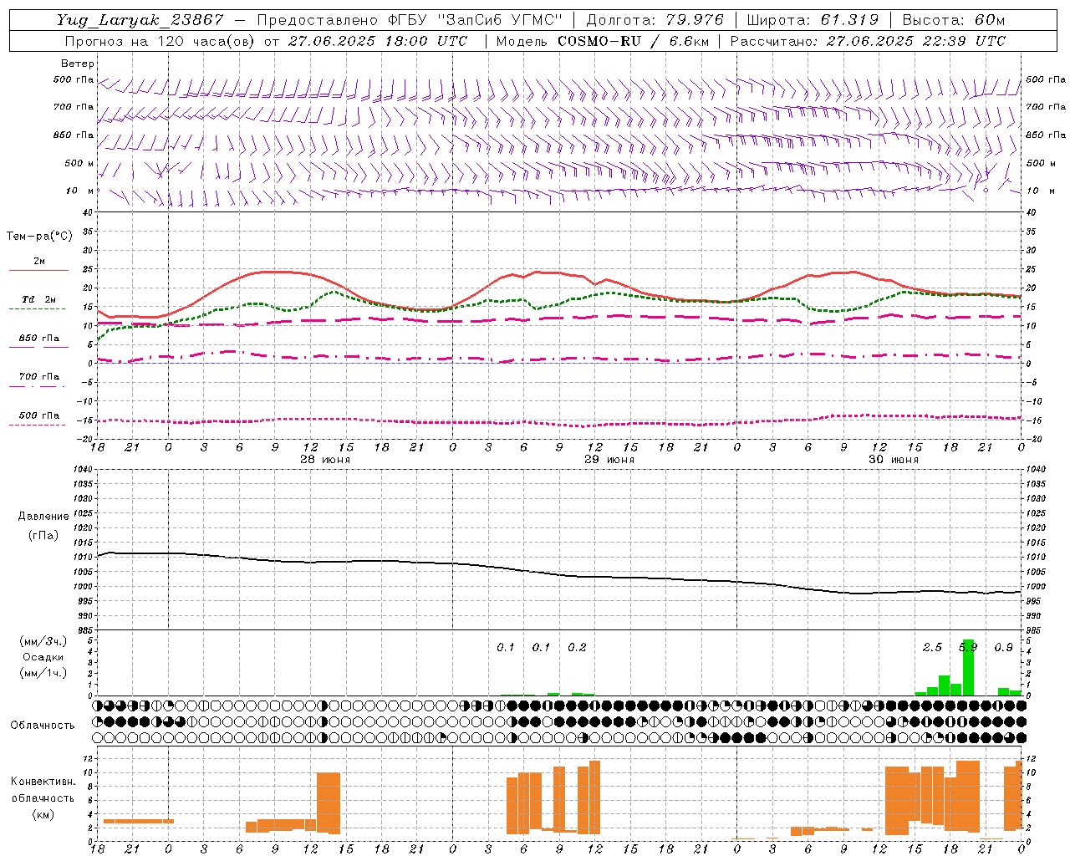This screenshot has width=1070, height=856.
Task: Click the 29 июня date label
Action: click(x=609, y=460)
